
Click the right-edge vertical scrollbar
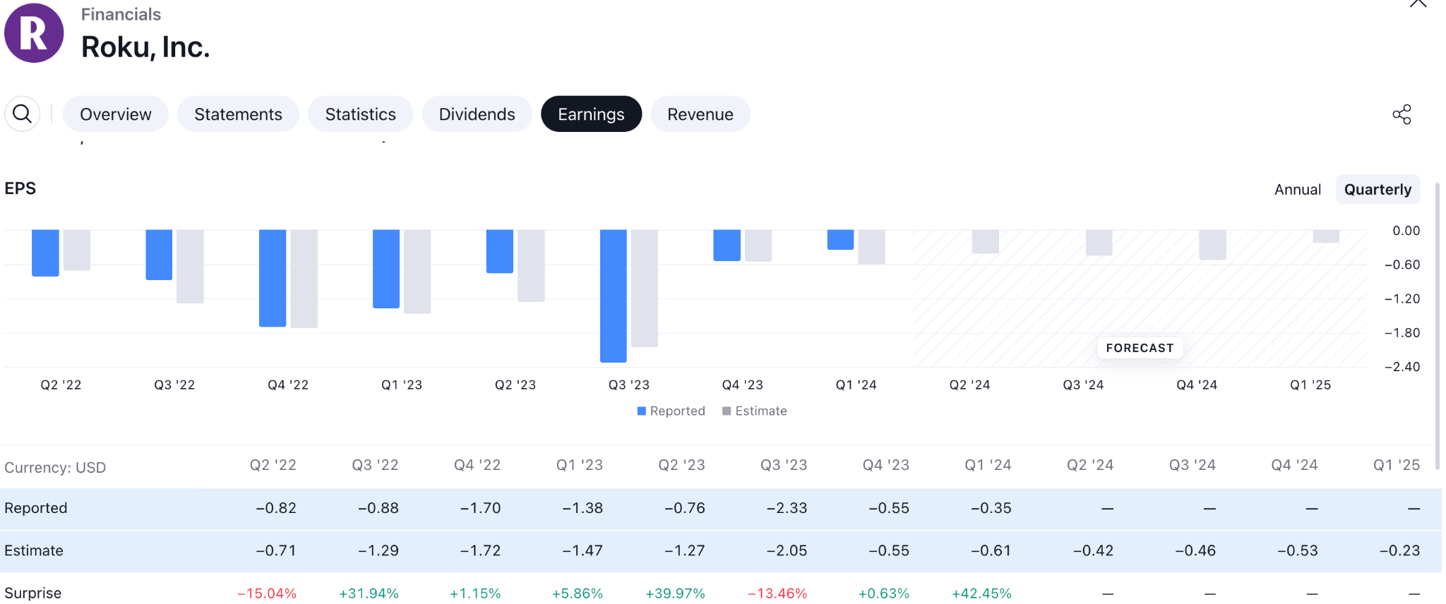1437,326
